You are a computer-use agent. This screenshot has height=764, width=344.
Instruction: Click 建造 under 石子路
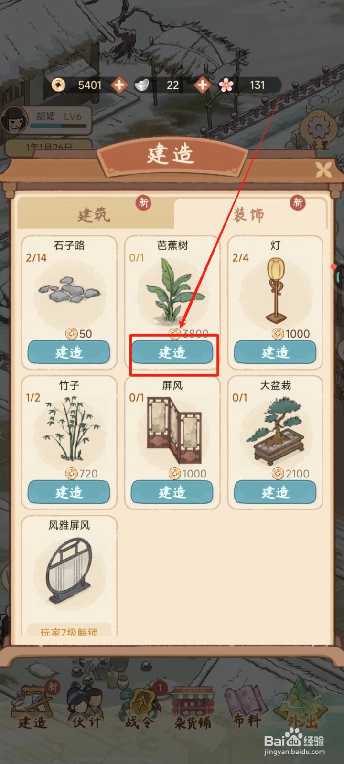pos(69,352)
